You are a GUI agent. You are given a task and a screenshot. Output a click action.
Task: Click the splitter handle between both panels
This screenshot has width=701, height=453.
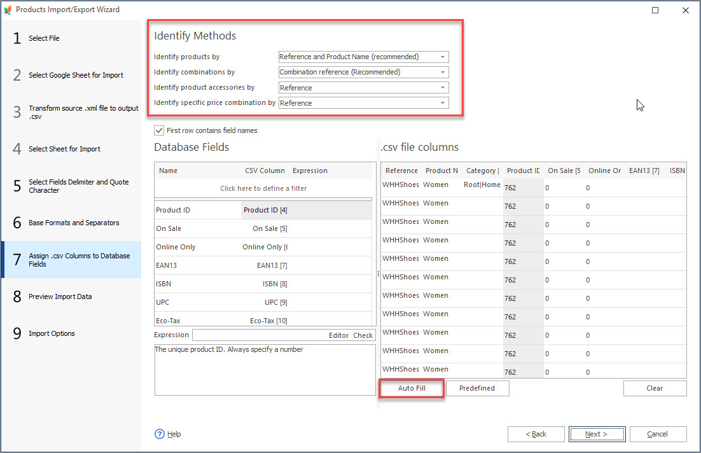[378, 273]
